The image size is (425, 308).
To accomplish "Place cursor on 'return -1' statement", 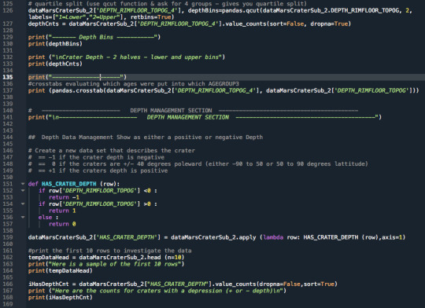I will click(x=64, y=197).
